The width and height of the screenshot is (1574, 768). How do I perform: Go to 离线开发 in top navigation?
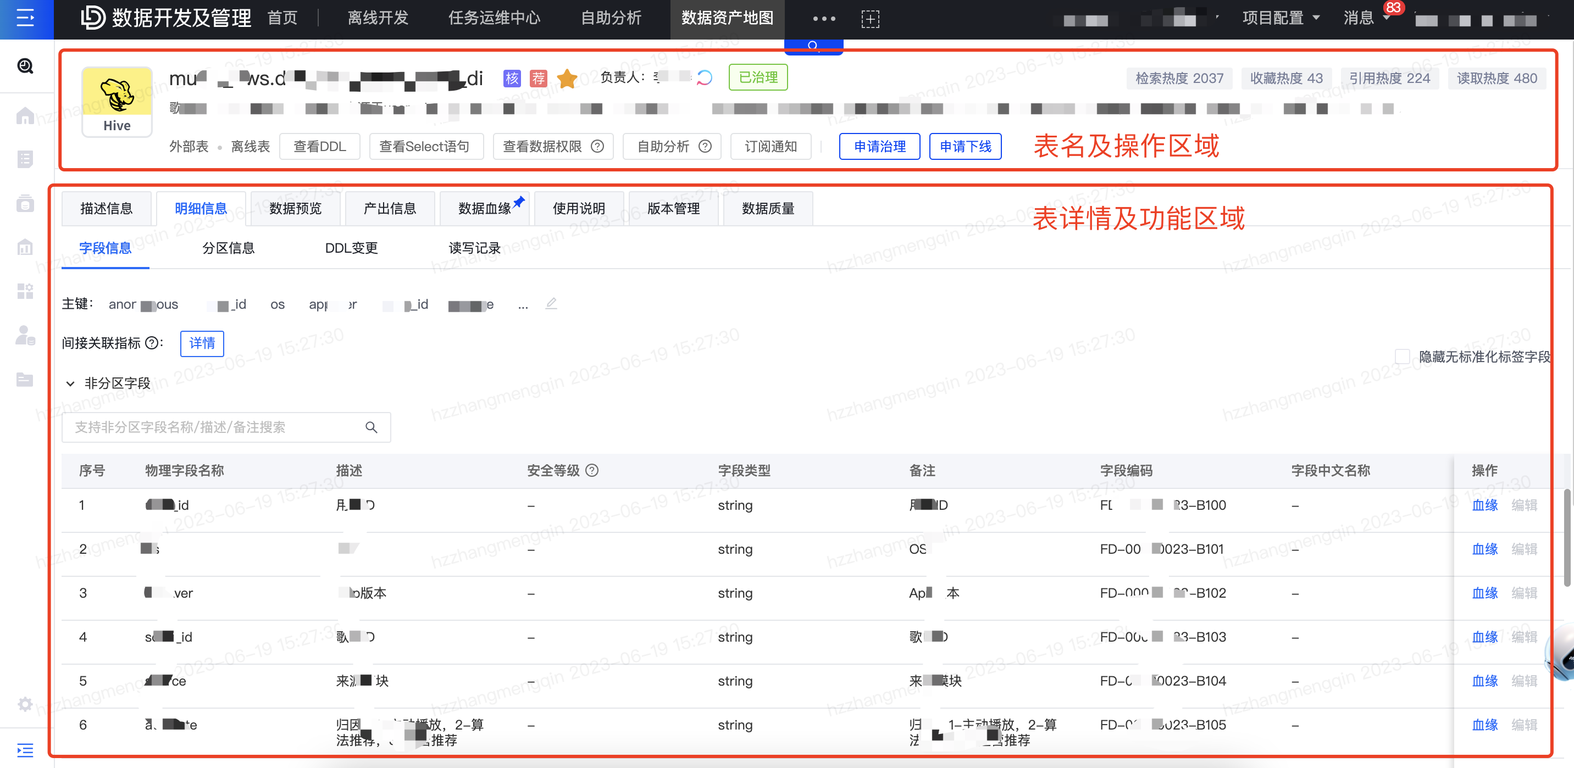click(x=378, y=18)
